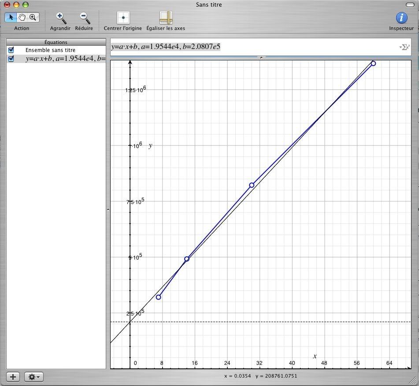
Task: Select the hand pan tool
Action: (x=22, y=18)
